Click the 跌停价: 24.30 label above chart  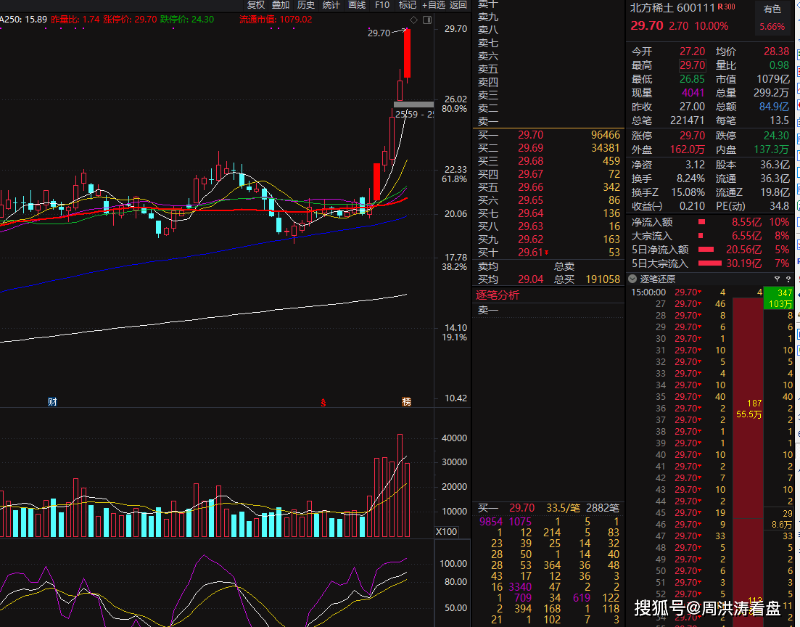pyautogui.click(x=187, y=20)
